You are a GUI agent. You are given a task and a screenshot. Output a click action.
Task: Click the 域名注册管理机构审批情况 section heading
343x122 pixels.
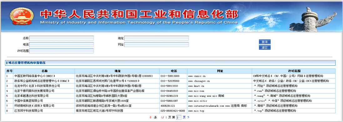[27, 63]
